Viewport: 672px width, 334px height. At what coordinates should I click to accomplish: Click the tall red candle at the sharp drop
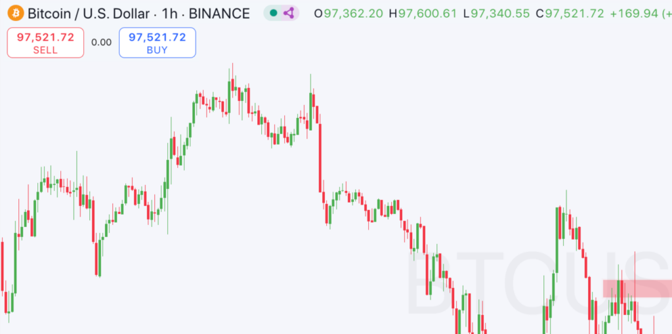pyautogui.click(x=320, y=157)
